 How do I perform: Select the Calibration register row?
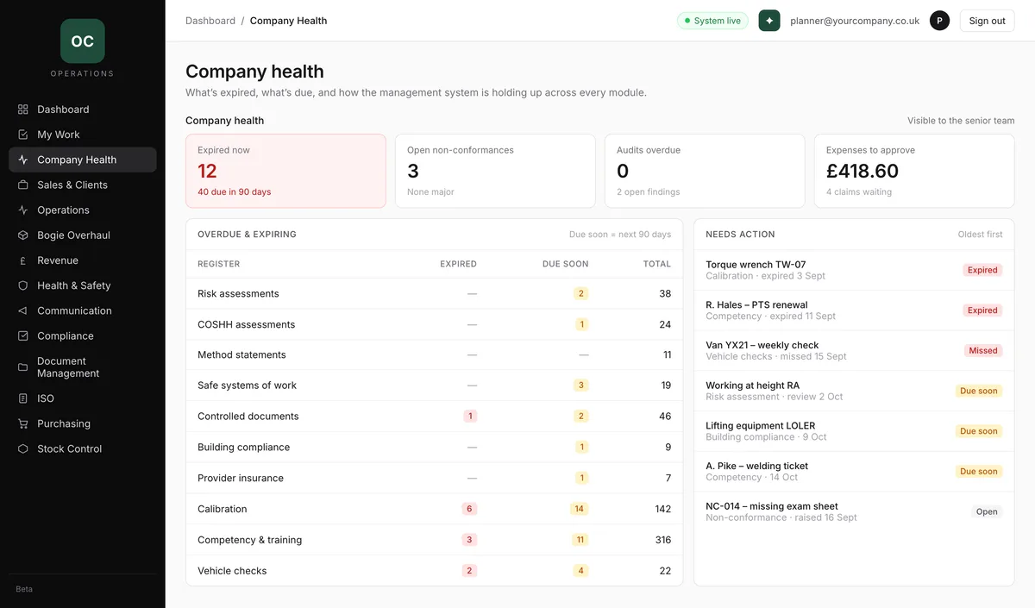tap(434, 509)
